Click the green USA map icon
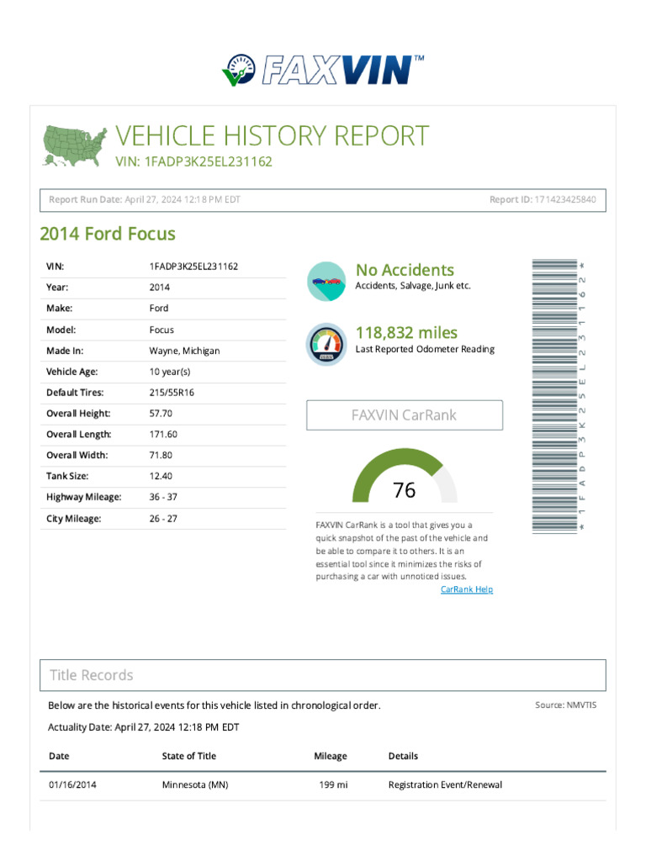Screen dimensions: 646x861 75,146
